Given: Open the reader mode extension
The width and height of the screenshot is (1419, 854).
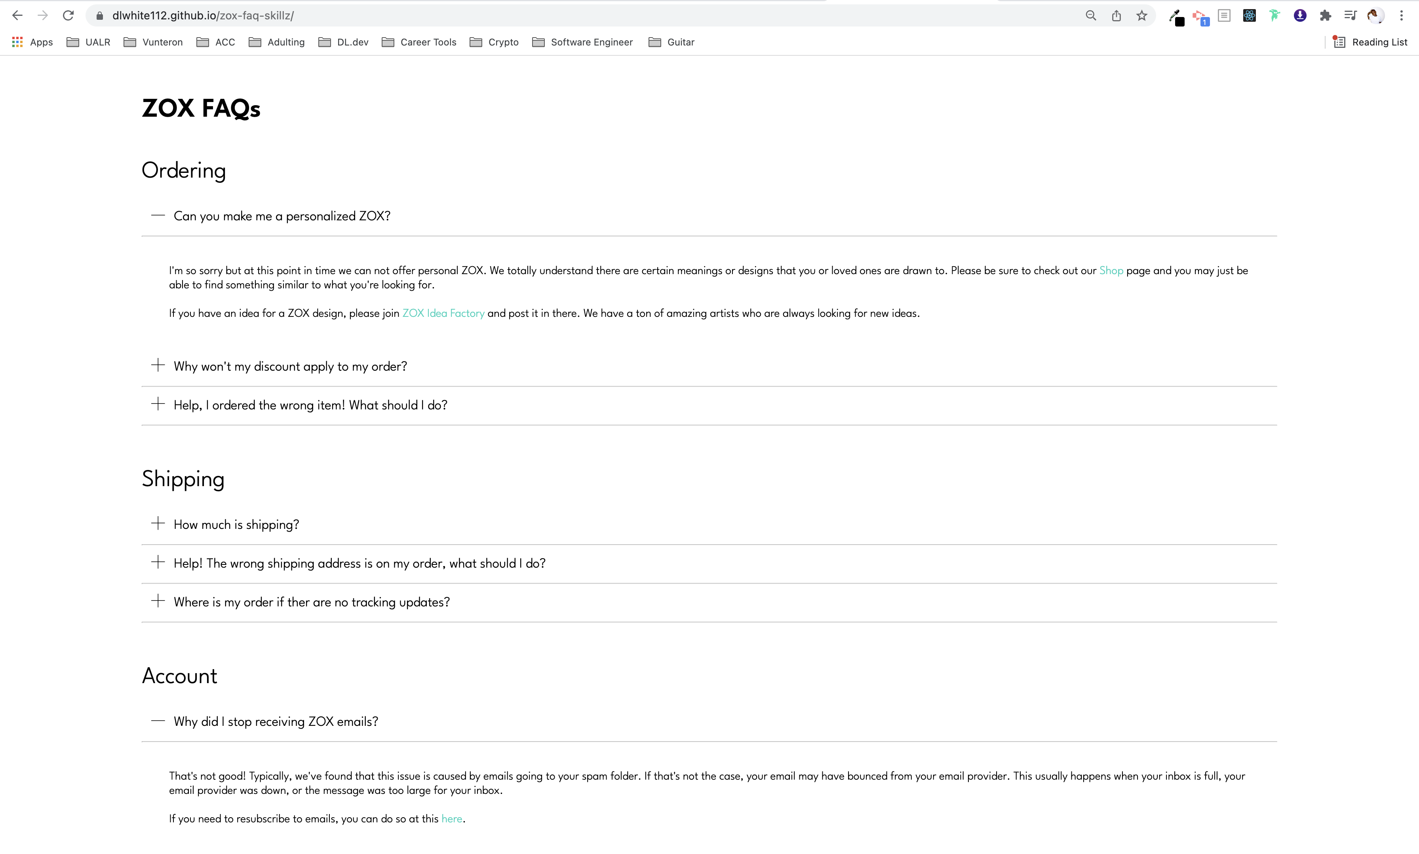Looking at the screenshot, I should pos(1224,15).
